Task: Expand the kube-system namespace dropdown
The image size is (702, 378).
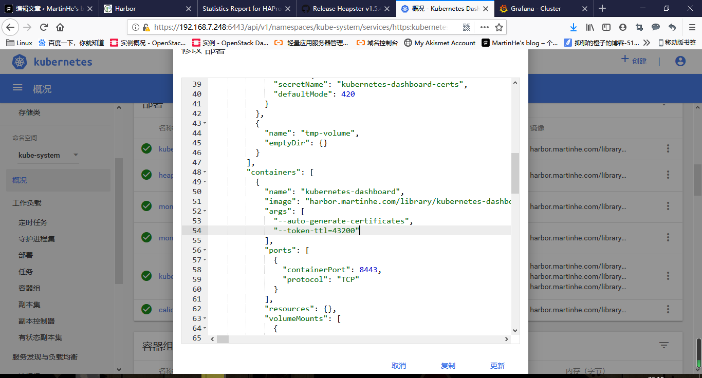Action: click(76, 155)
